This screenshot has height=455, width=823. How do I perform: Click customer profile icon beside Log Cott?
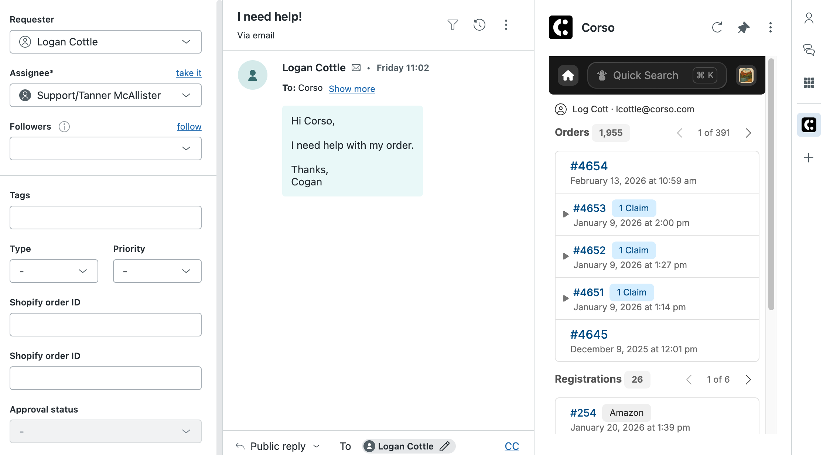click(561, 109)
